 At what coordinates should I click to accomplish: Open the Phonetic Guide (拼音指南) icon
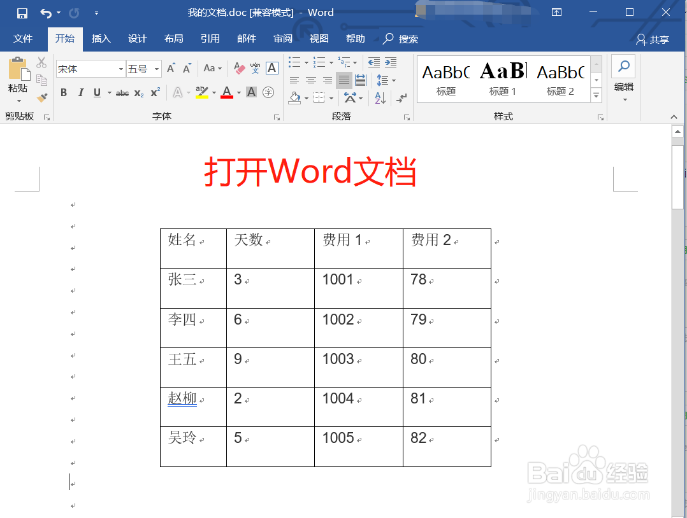[254, 67]
